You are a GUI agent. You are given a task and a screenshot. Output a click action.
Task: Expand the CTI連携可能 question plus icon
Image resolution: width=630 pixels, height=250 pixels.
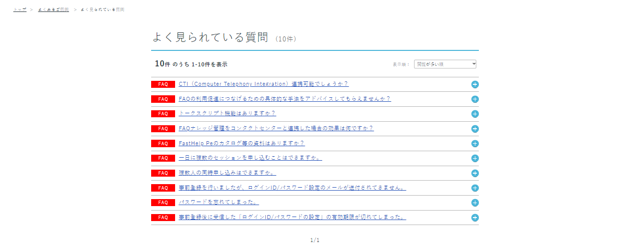coord(475,84)
